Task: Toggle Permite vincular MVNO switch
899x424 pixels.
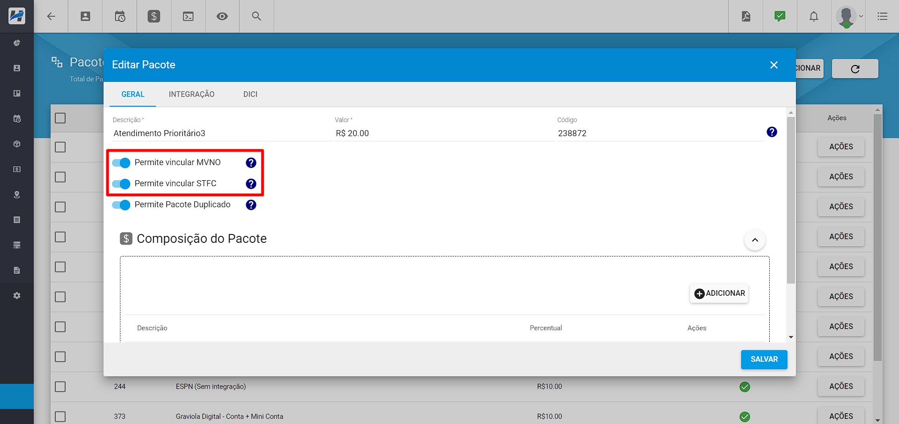Action: pyautogui.click(x=121, y=163)
